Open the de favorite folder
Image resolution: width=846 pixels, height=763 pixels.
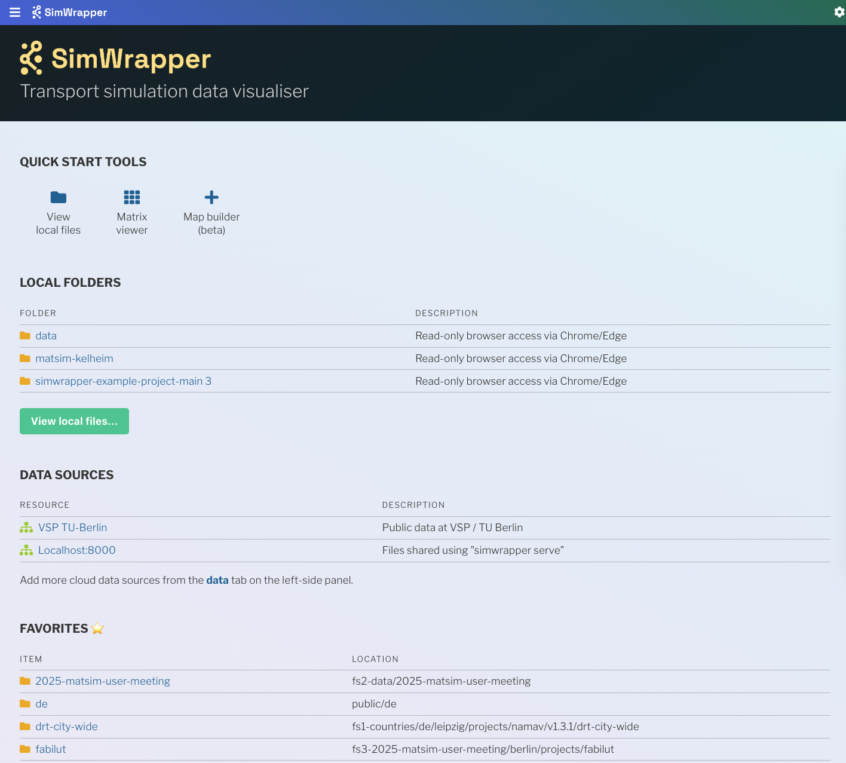pos(41,704)
